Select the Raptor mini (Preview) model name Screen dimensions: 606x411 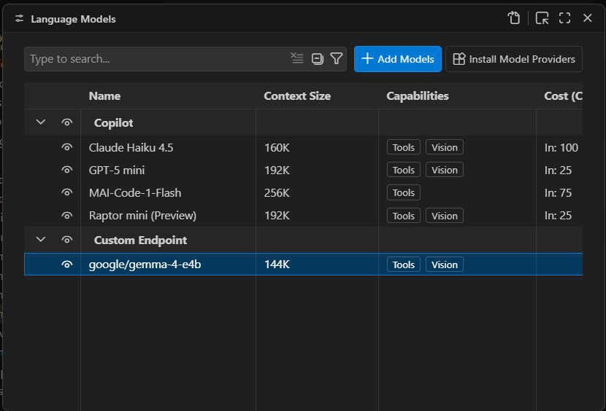coord(142,216)
